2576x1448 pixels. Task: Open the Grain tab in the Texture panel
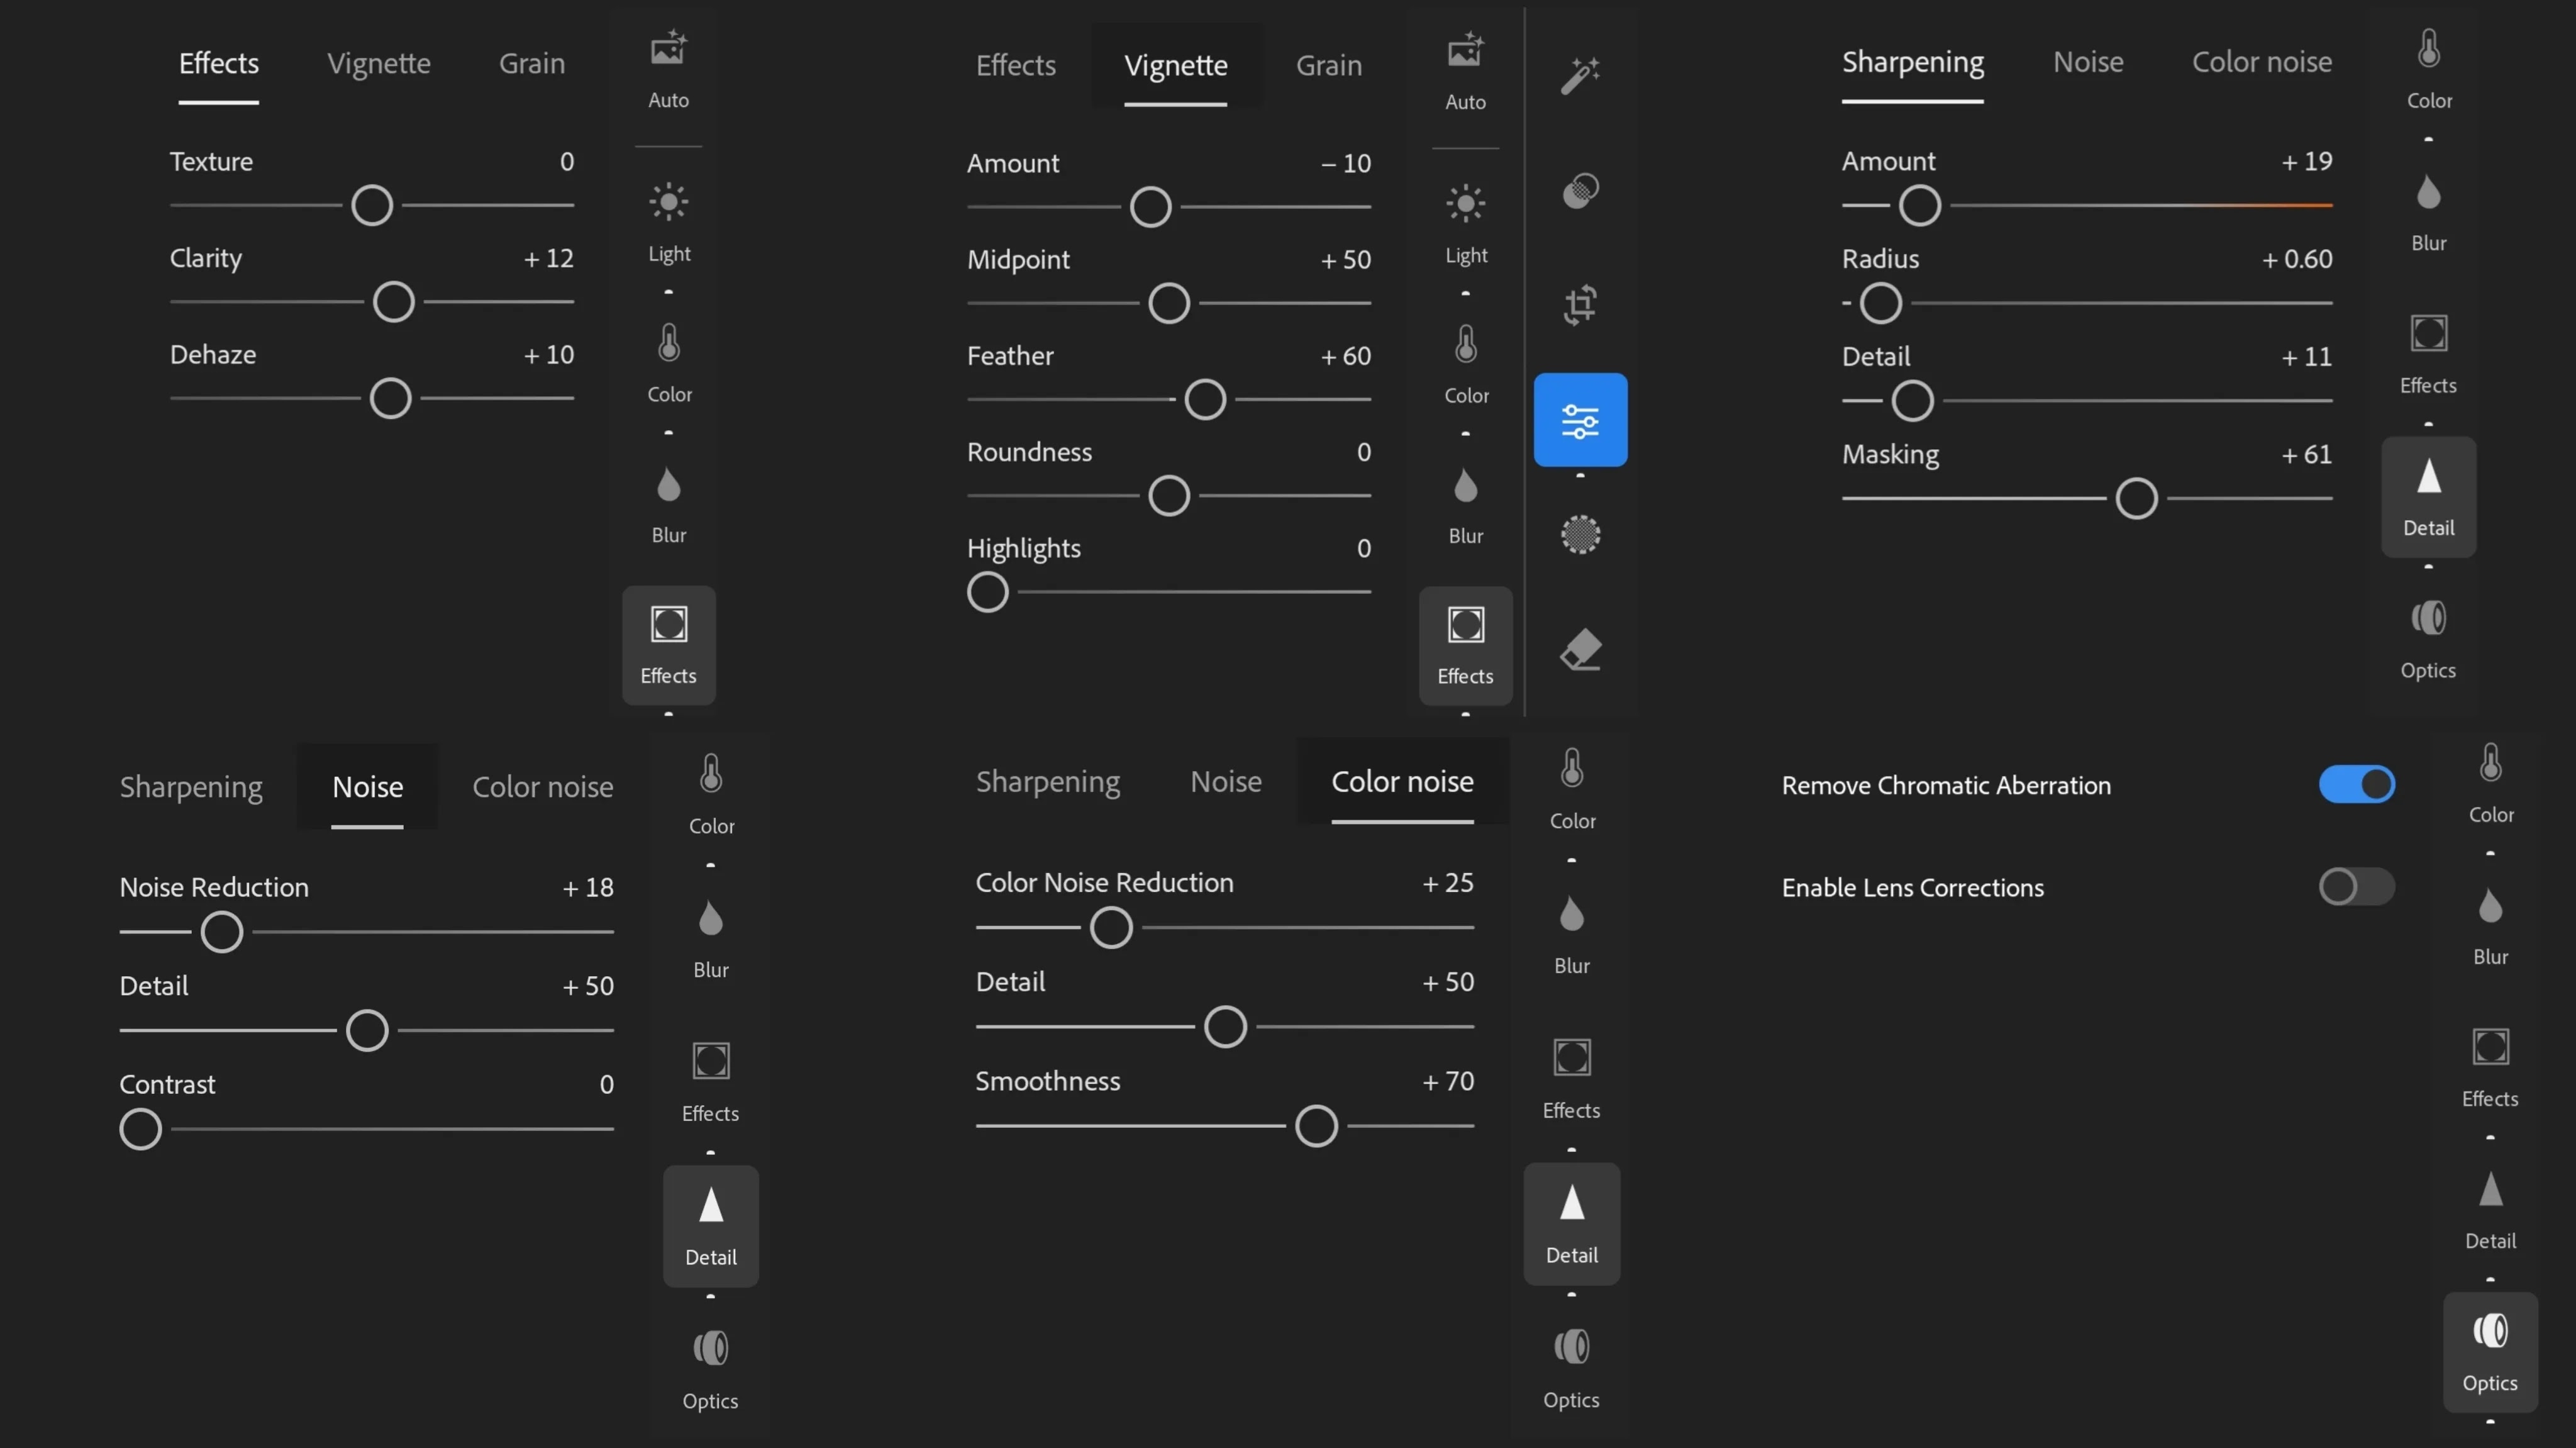point(532,64)
